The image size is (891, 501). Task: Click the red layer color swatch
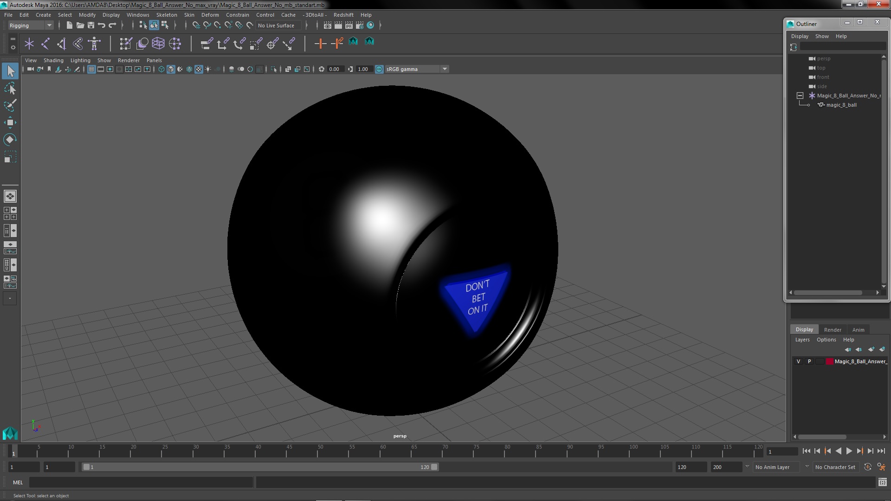(829, 361)
